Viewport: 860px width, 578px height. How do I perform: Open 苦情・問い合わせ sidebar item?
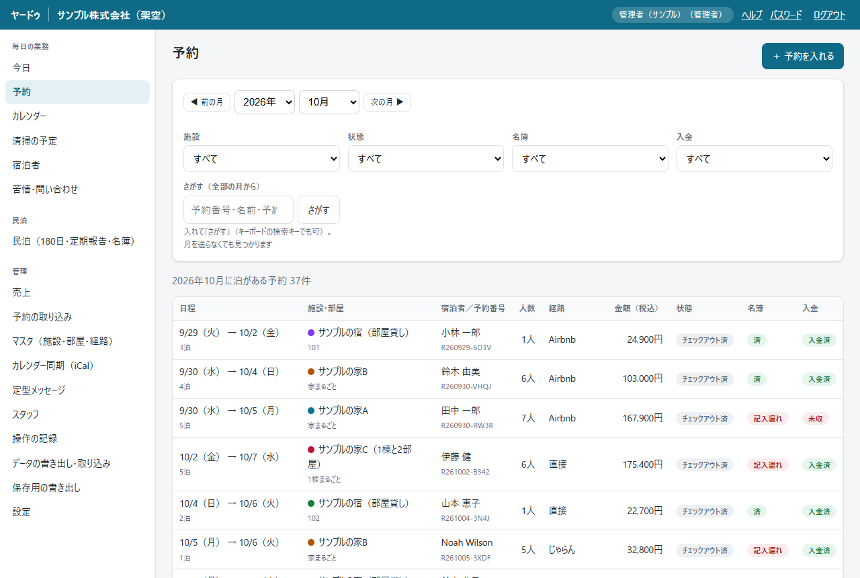pos(77,189)
